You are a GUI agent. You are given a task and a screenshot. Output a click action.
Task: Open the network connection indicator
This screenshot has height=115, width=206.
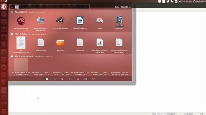tap(172, 1)
